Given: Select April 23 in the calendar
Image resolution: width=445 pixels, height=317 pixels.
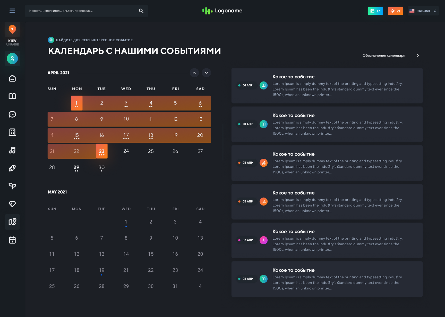Looking at the screenshot, I should [x=102, y=151].
